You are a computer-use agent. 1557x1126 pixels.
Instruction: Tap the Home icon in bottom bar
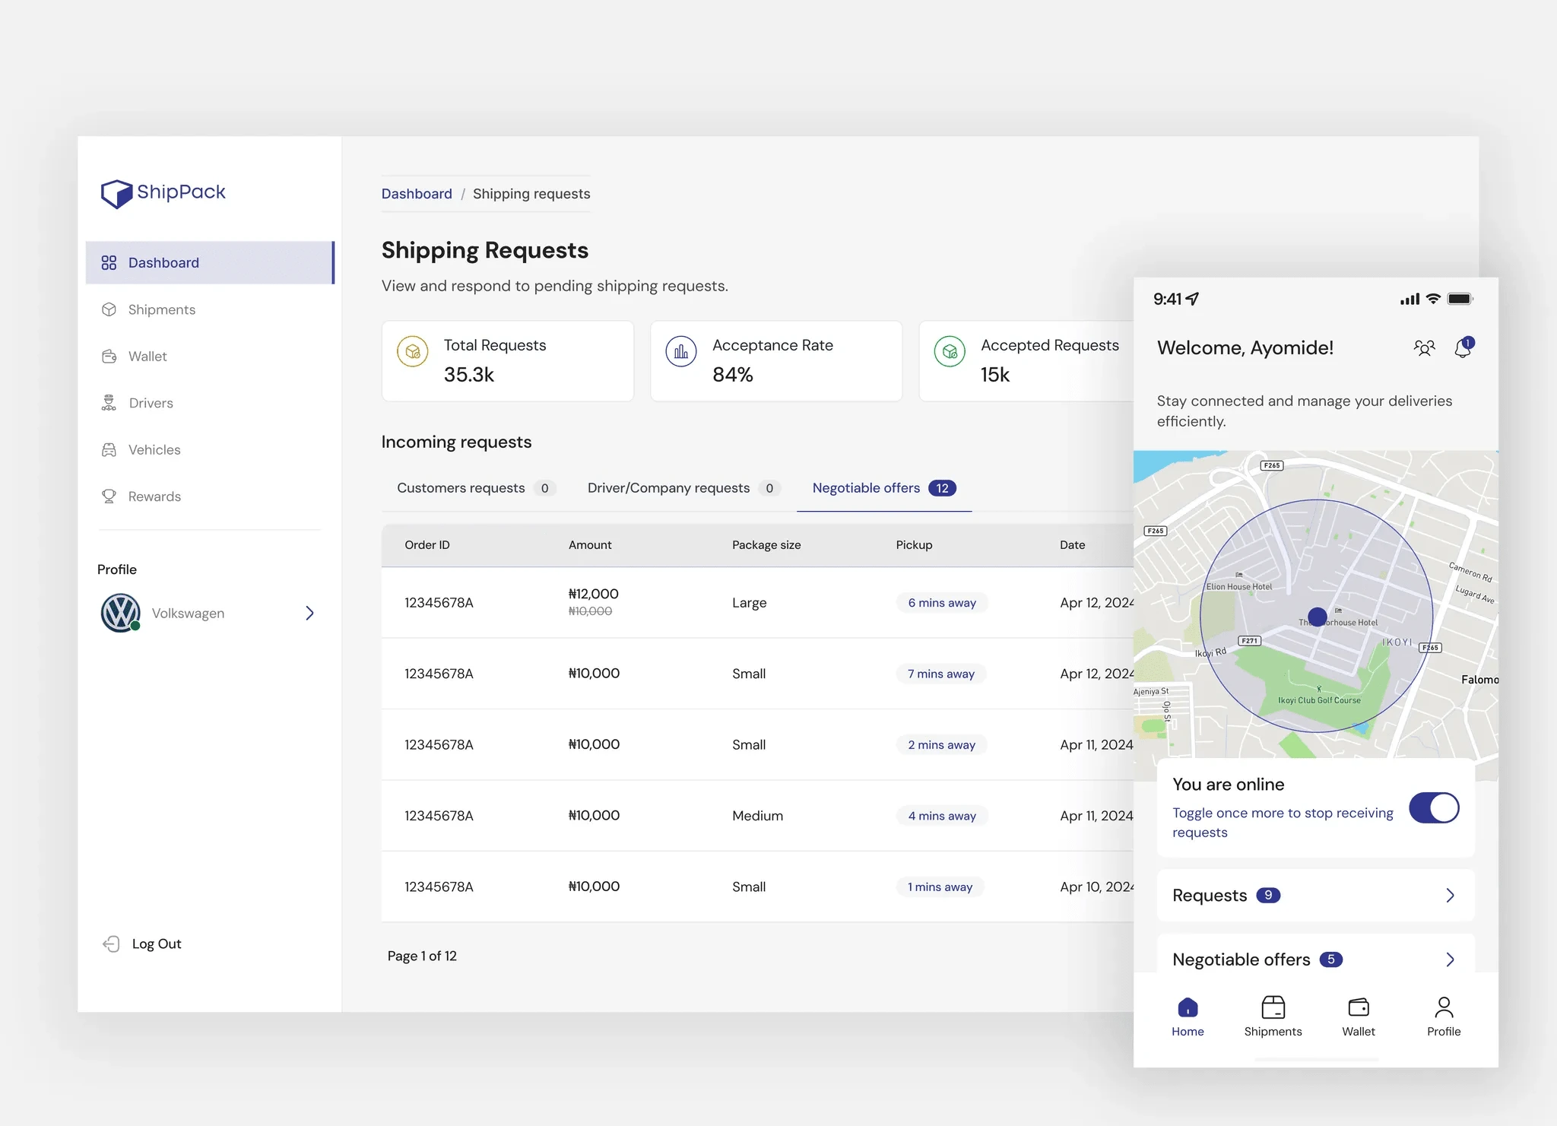click(x=1188, y=1008)
